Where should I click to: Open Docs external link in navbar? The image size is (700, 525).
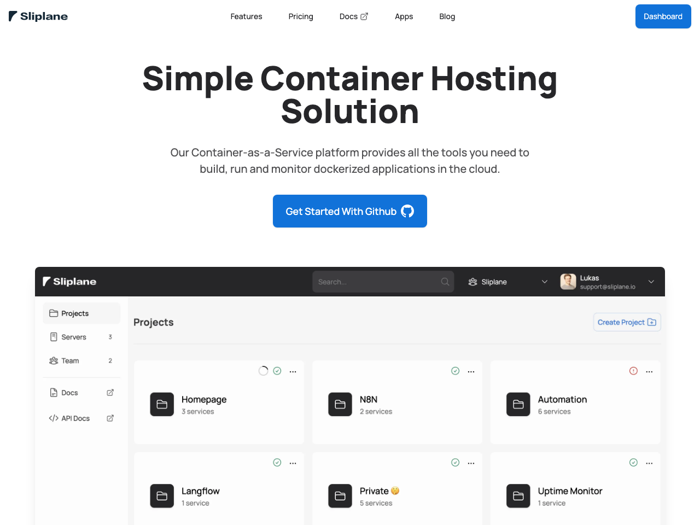(x=353, y=16)
